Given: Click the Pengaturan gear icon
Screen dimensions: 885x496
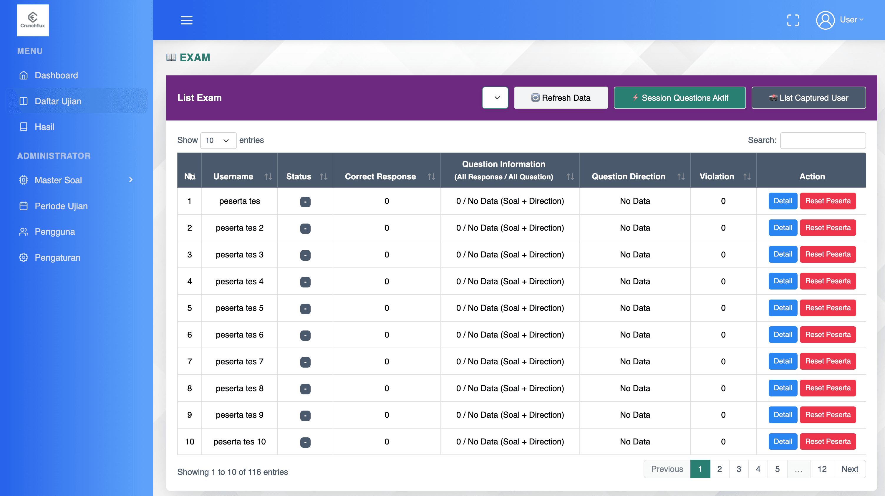Looking at the screenshot, I should [x=23, y=257].
